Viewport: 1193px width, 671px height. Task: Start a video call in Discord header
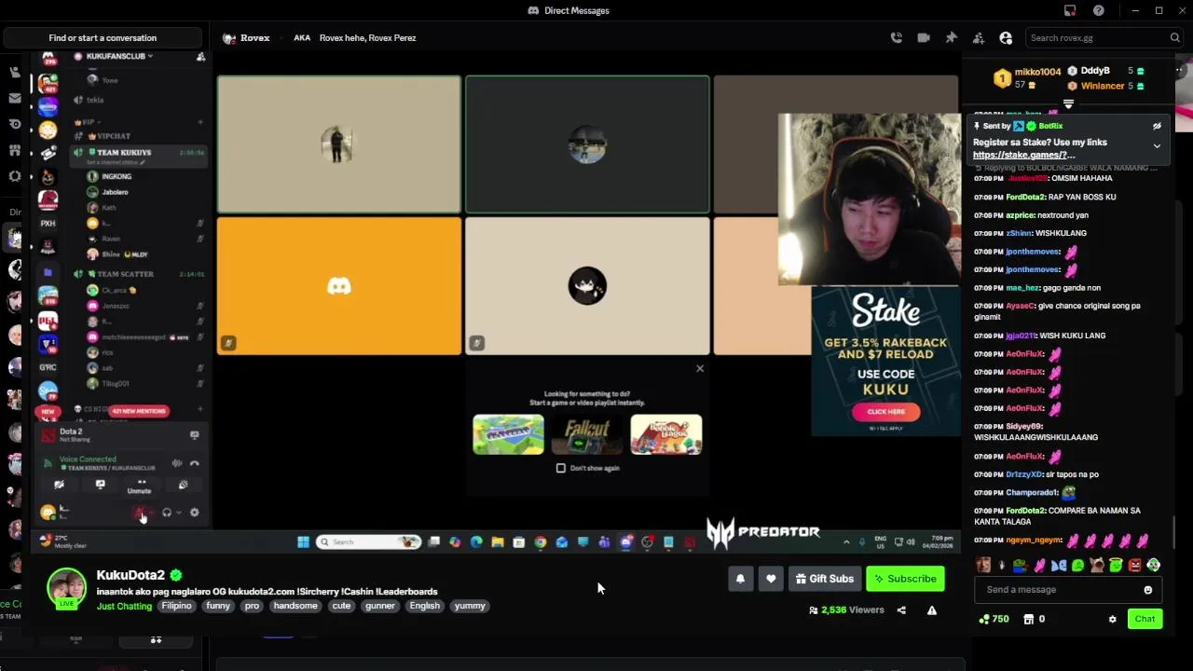(924, 38)
